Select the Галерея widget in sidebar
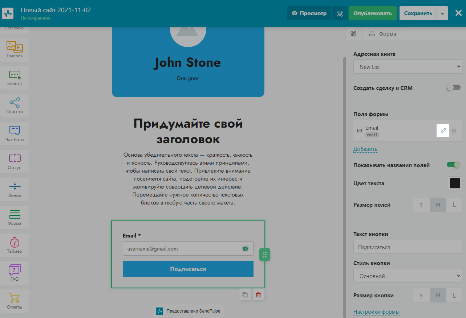This screenshot has height=318, width=466. click(x=15, y=49)
